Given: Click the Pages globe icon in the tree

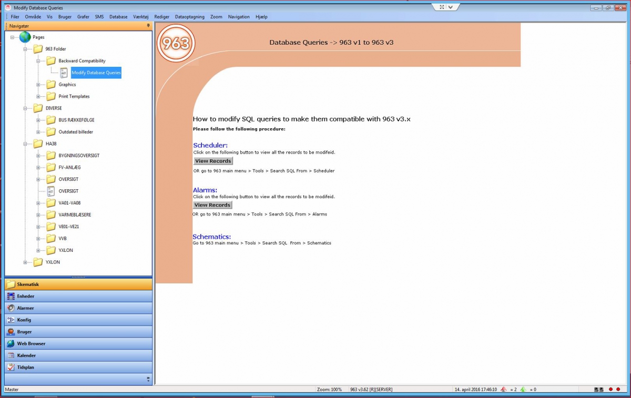Looking at the screenshot, I should click(x=25, y=37).
